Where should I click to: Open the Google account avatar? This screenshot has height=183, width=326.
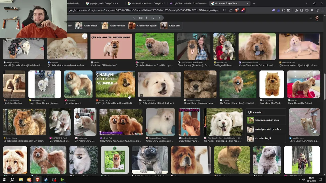click(317, 18)
